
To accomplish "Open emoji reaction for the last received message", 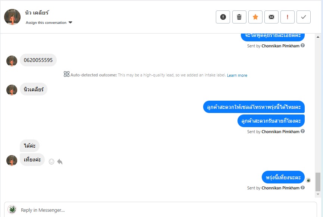I will pos(52,161).
